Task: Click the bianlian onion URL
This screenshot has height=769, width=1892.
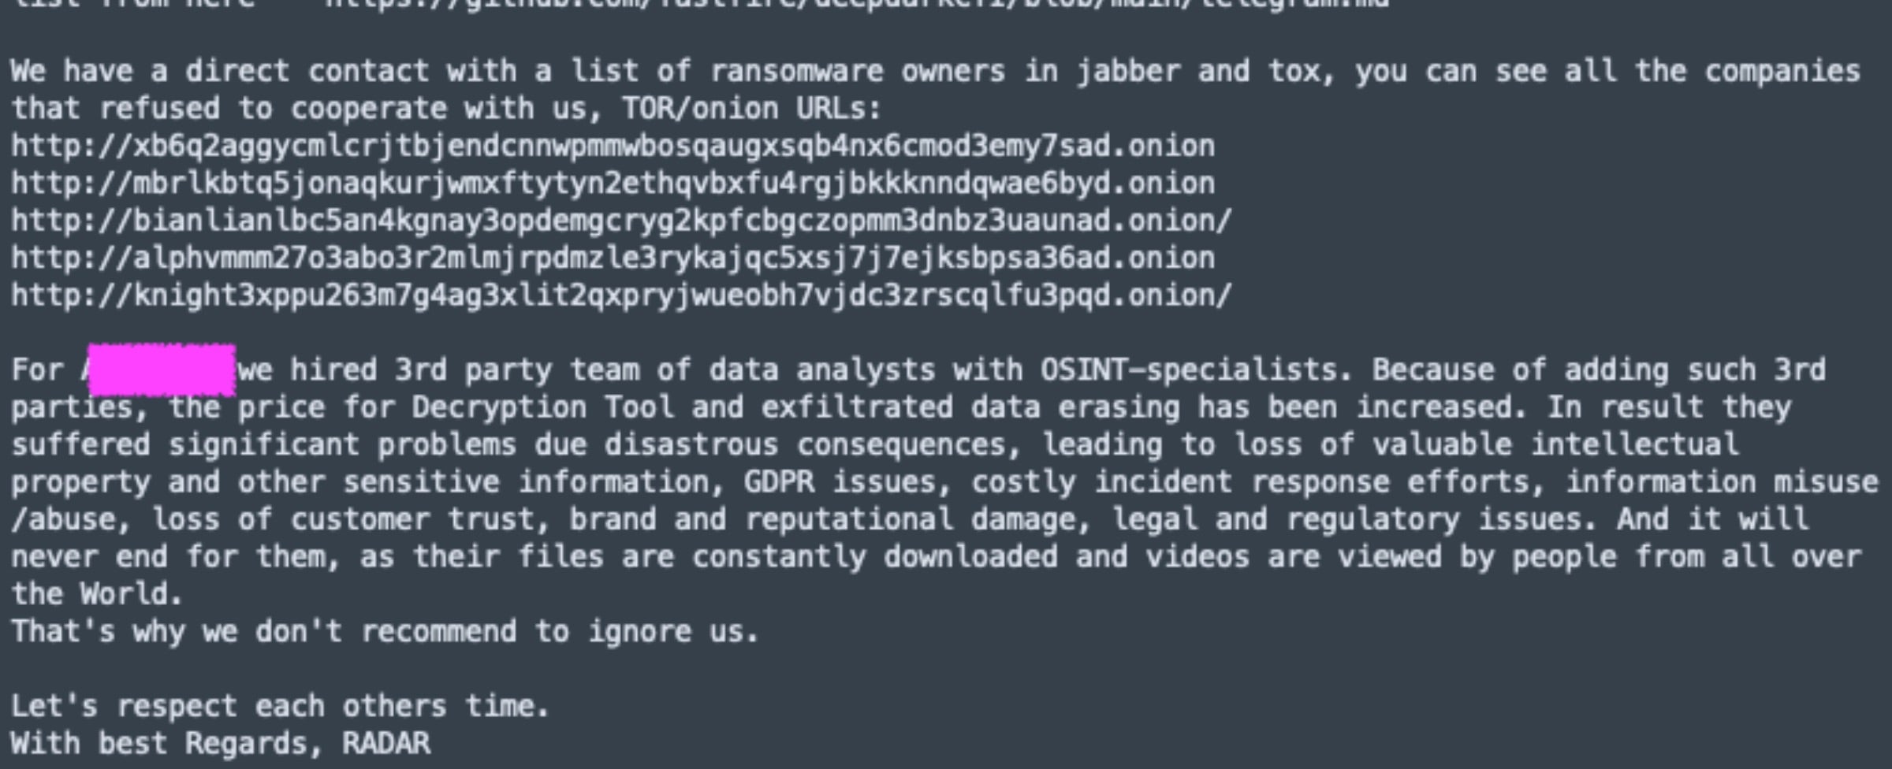Action: point(621,221)
